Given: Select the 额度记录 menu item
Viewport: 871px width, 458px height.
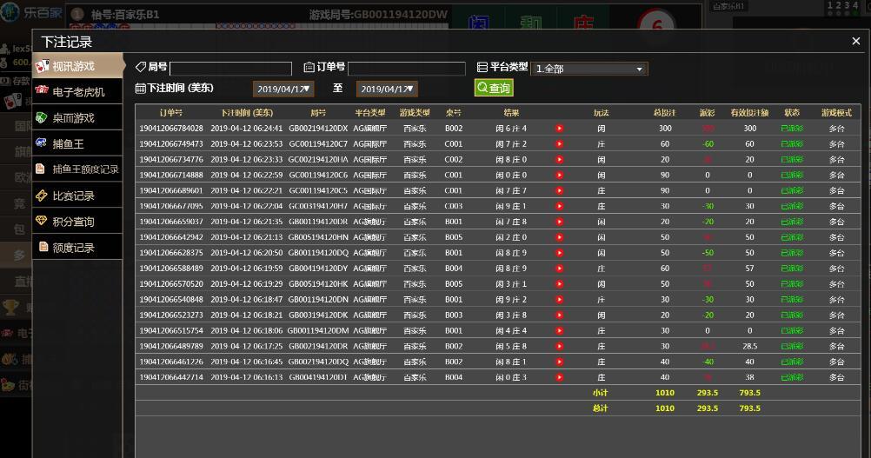Looking at the screenshot, I should click(x=73, y=248).
